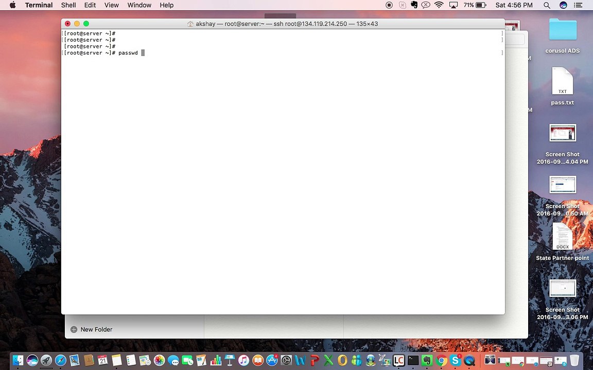The height and width of the screenshot is (370, 593).
Task: Click Evernote elephant in menu bar
Action: click(x=414, y=5)
